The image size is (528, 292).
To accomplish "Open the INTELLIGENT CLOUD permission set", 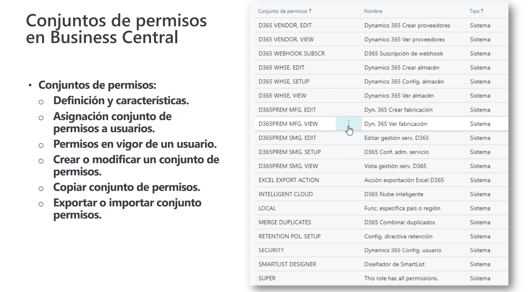I will [x=286, y=194].
